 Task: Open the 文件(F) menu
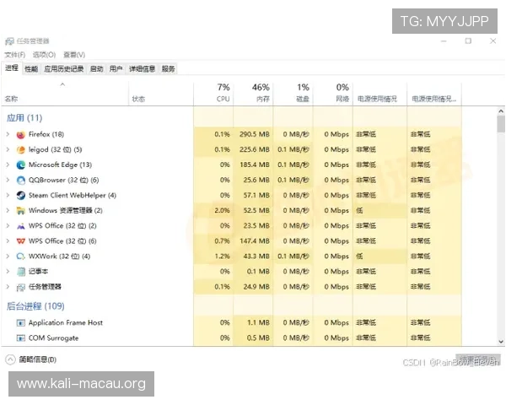(15, 55)
